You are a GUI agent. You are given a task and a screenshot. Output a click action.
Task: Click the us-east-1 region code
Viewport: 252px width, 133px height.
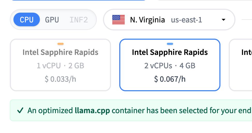187,20
